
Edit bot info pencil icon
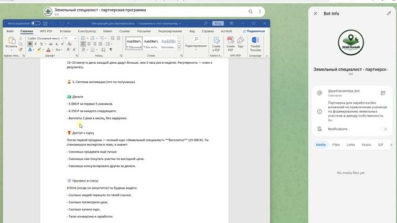click(389, 14)
